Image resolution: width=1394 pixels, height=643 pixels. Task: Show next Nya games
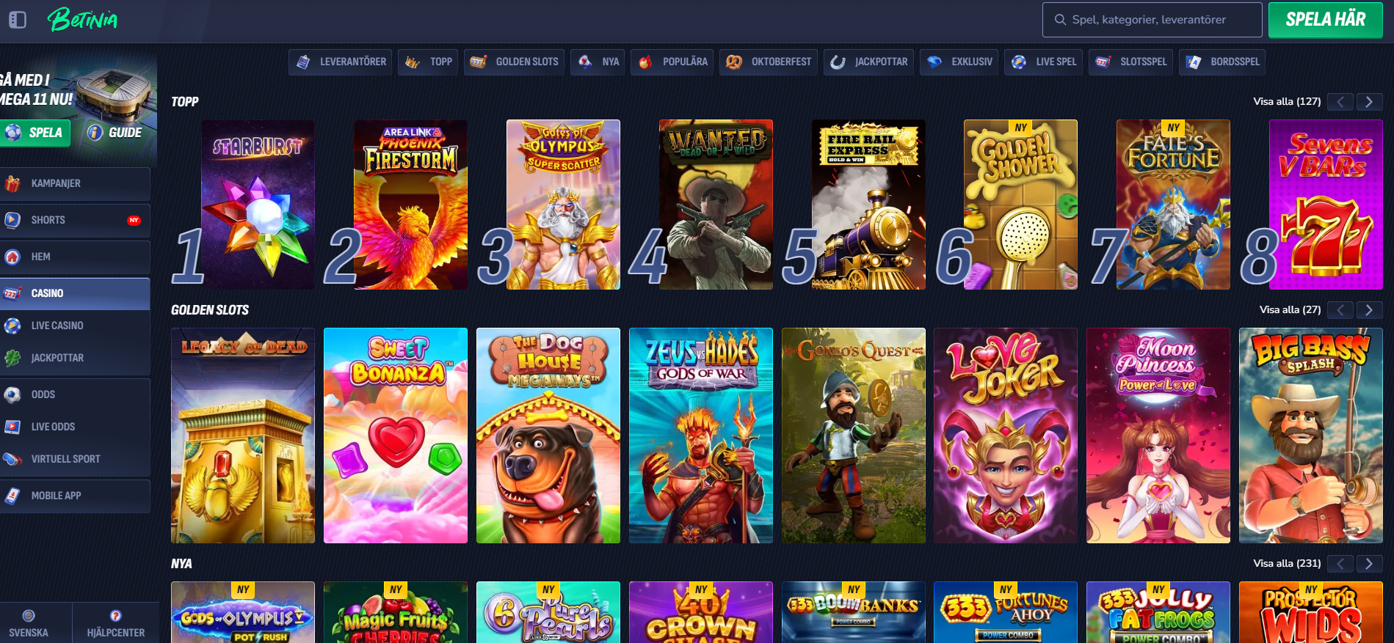pyautogui.click(x=1369, y=564)
